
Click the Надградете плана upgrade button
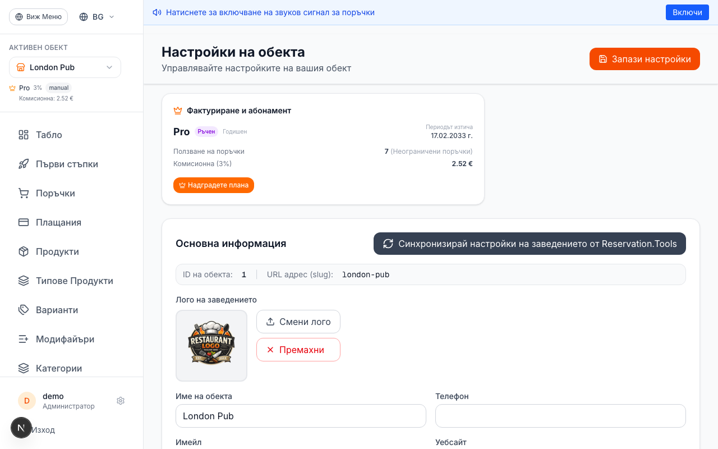coord(214,185)
